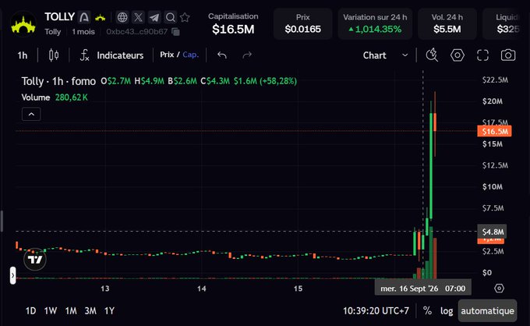This screenshot has height=326, width=530.
Task: Click date 13 on the time axis
Action: [104, 289]
